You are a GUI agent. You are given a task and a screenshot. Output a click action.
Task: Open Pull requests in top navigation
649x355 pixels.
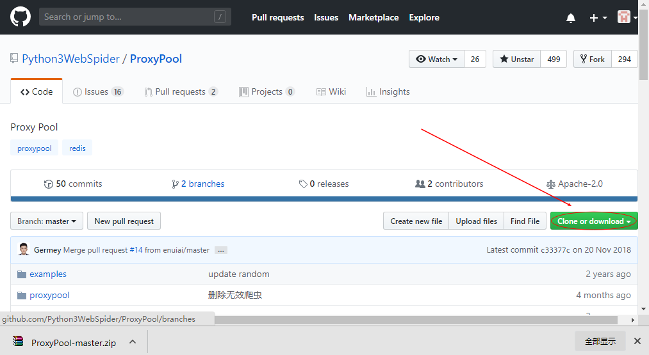[277, 17]
